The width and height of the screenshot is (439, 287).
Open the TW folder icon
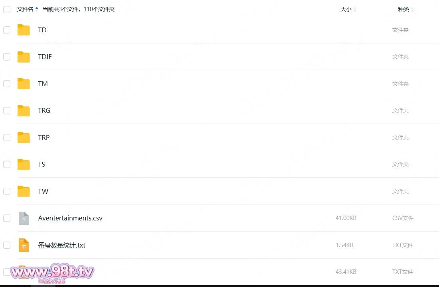pyautogui.click(x=24, y=191)
